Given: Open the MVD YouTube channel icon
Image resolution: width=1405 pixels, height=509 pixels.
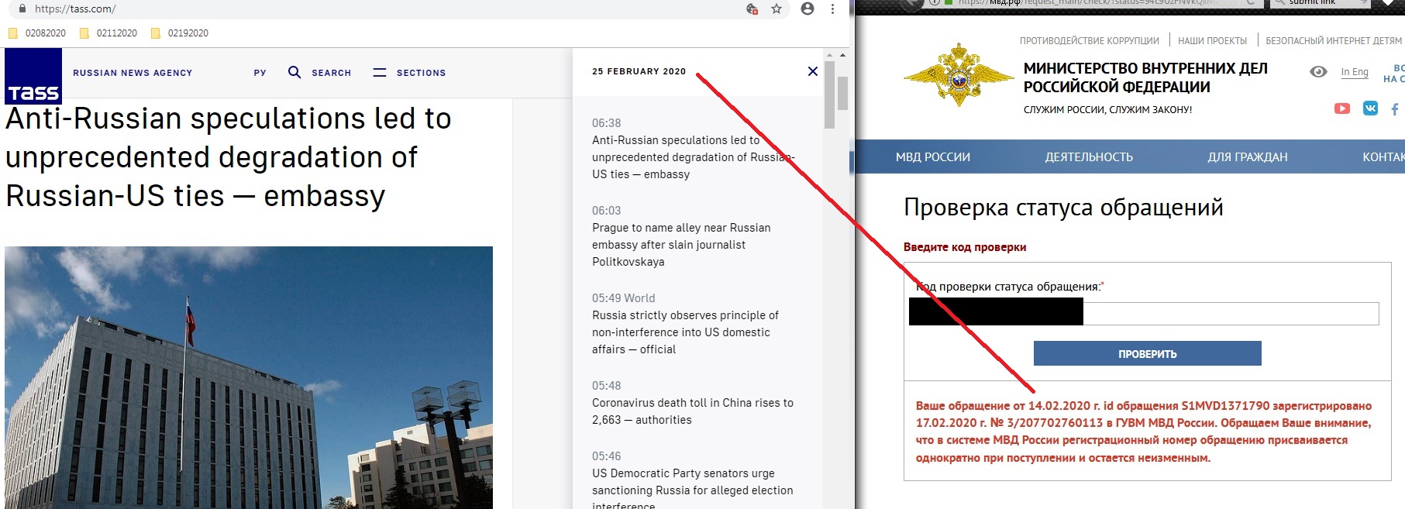Looking at the screenshot, I should coord(1341,108).
